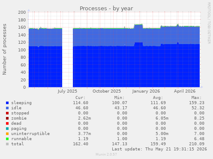Click the sleeping maximum value 159.23

click(197, 103)
